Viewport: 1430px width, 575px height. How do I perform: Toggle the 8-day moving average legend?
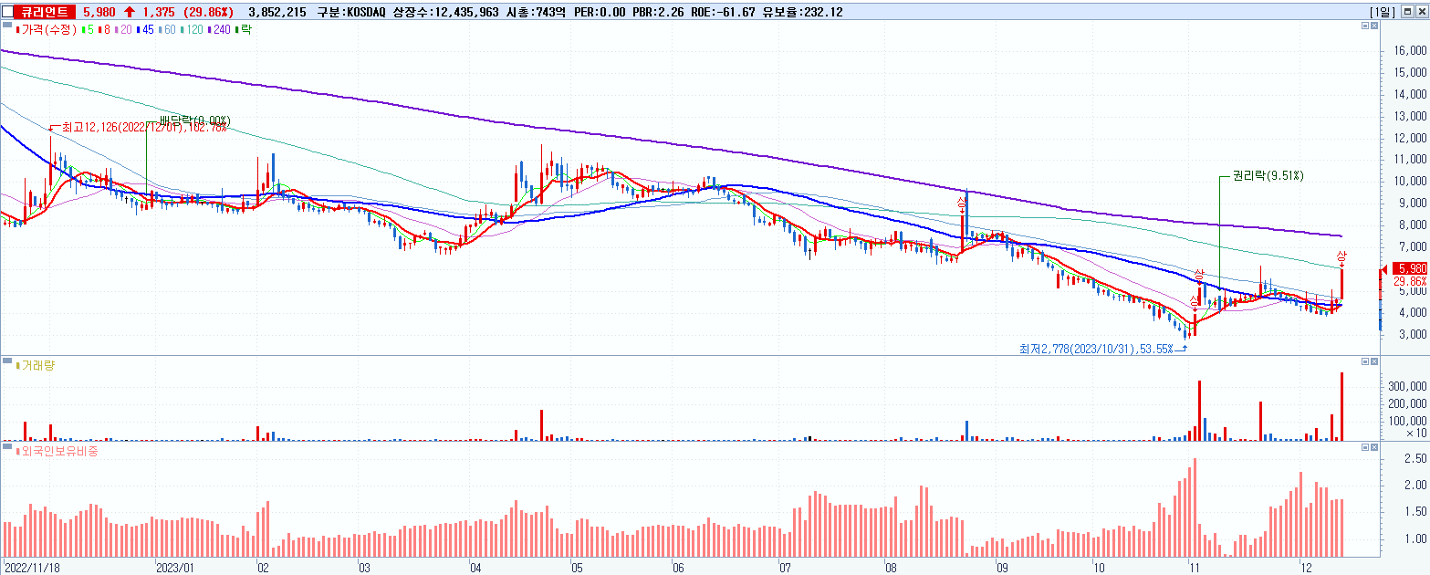click(x=105, y=29)
